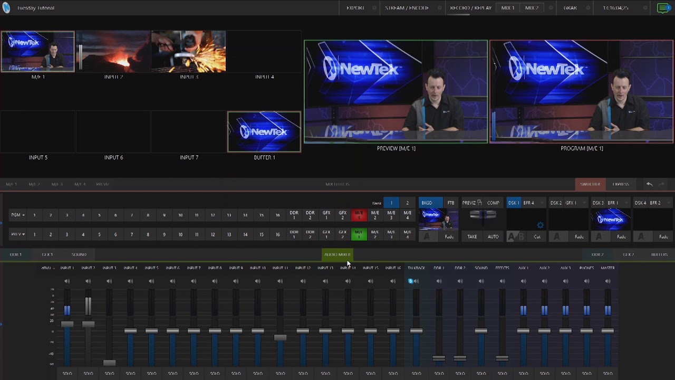Click the NewTek logo at top left
The height and width of the screenshot is (380, 675).
(x=6, y=7)
